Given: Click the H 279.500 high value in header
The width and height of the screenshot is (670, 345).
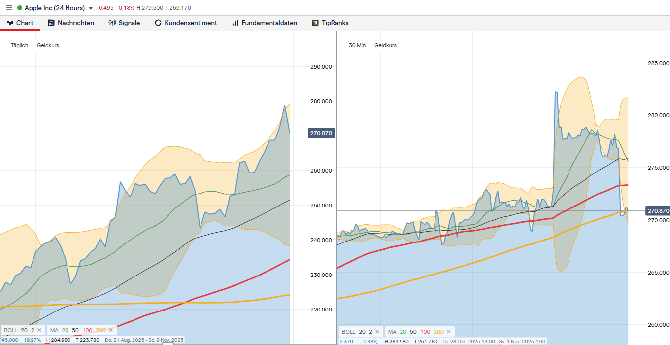Looking at the screenshot, I should click(x=150, y=8).
